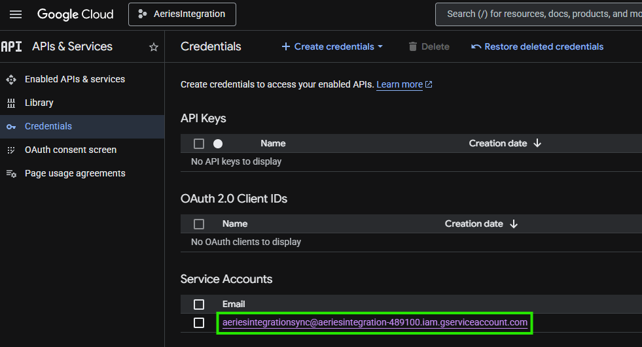Click Restore deleted credentials
The height and width of the screenshot is (347, 642).
click(x=537, y=46)
